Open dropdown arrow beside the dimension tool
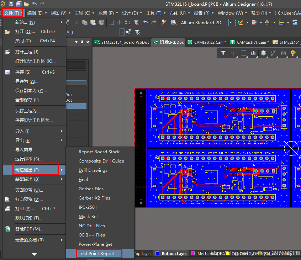Image resolution: width=301 pixels, height=260 pixels. (247, 23)
